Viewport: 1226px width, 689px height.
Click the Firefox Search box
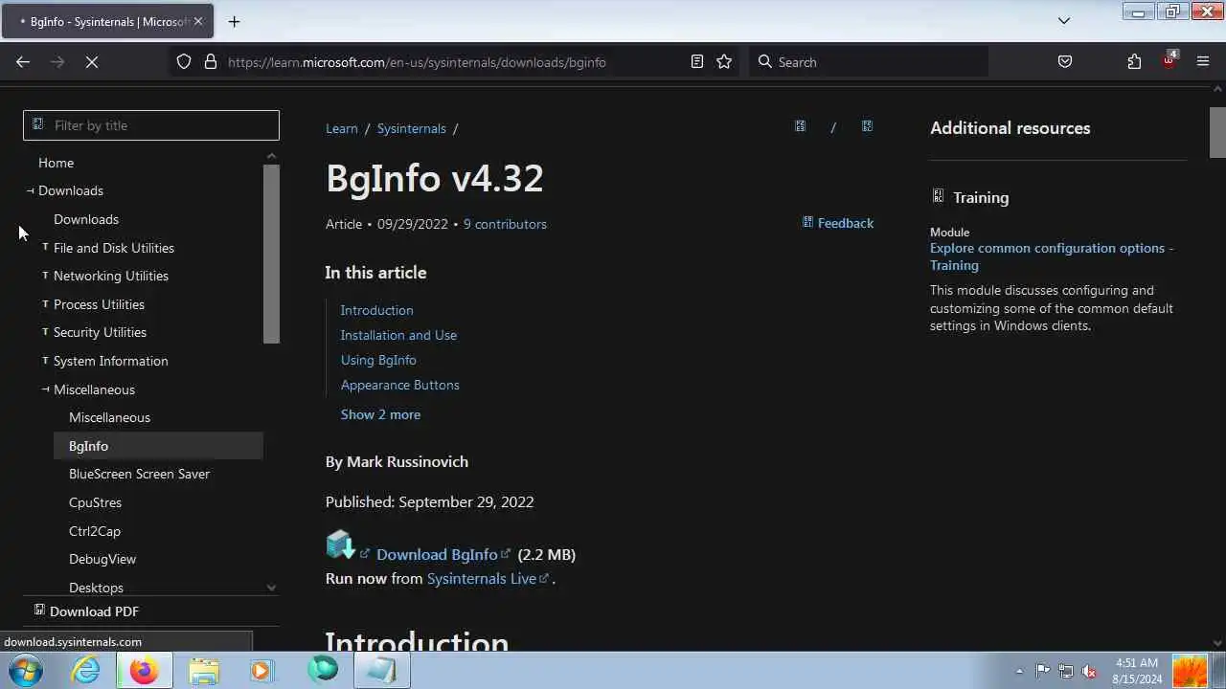[870, 61]
